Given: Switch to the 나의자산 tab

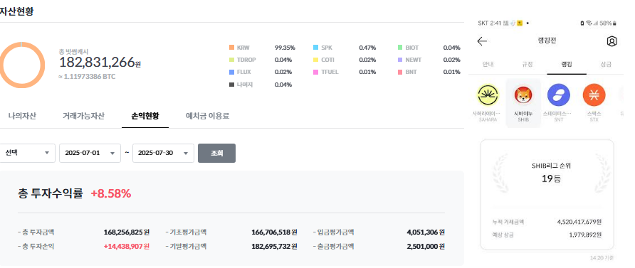Looking at the screenshot, I should point(22,116).
